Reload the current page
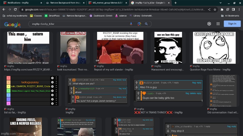Viewport: 243px width, 136px height. point(15,10)
